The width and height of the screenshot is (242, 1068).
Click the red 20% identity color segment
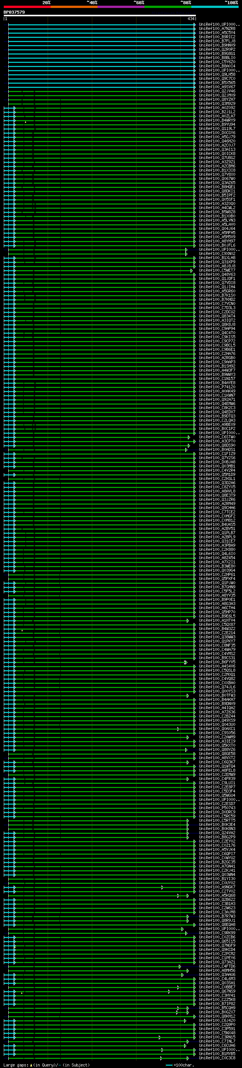27,7
